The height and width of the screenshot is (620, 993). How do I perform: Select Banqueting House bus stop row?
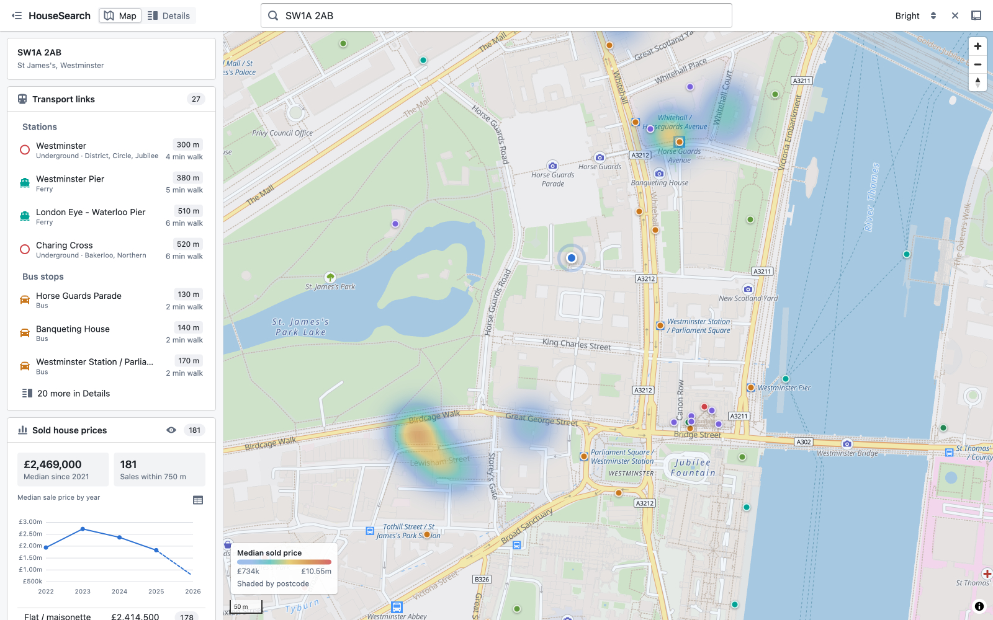[x=112, y=334]
